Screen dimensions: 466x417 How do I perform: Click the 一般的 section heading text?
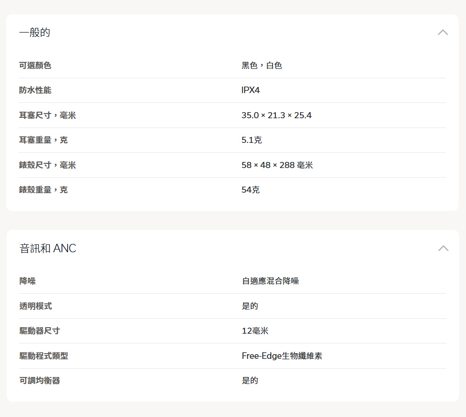[34, 33]
